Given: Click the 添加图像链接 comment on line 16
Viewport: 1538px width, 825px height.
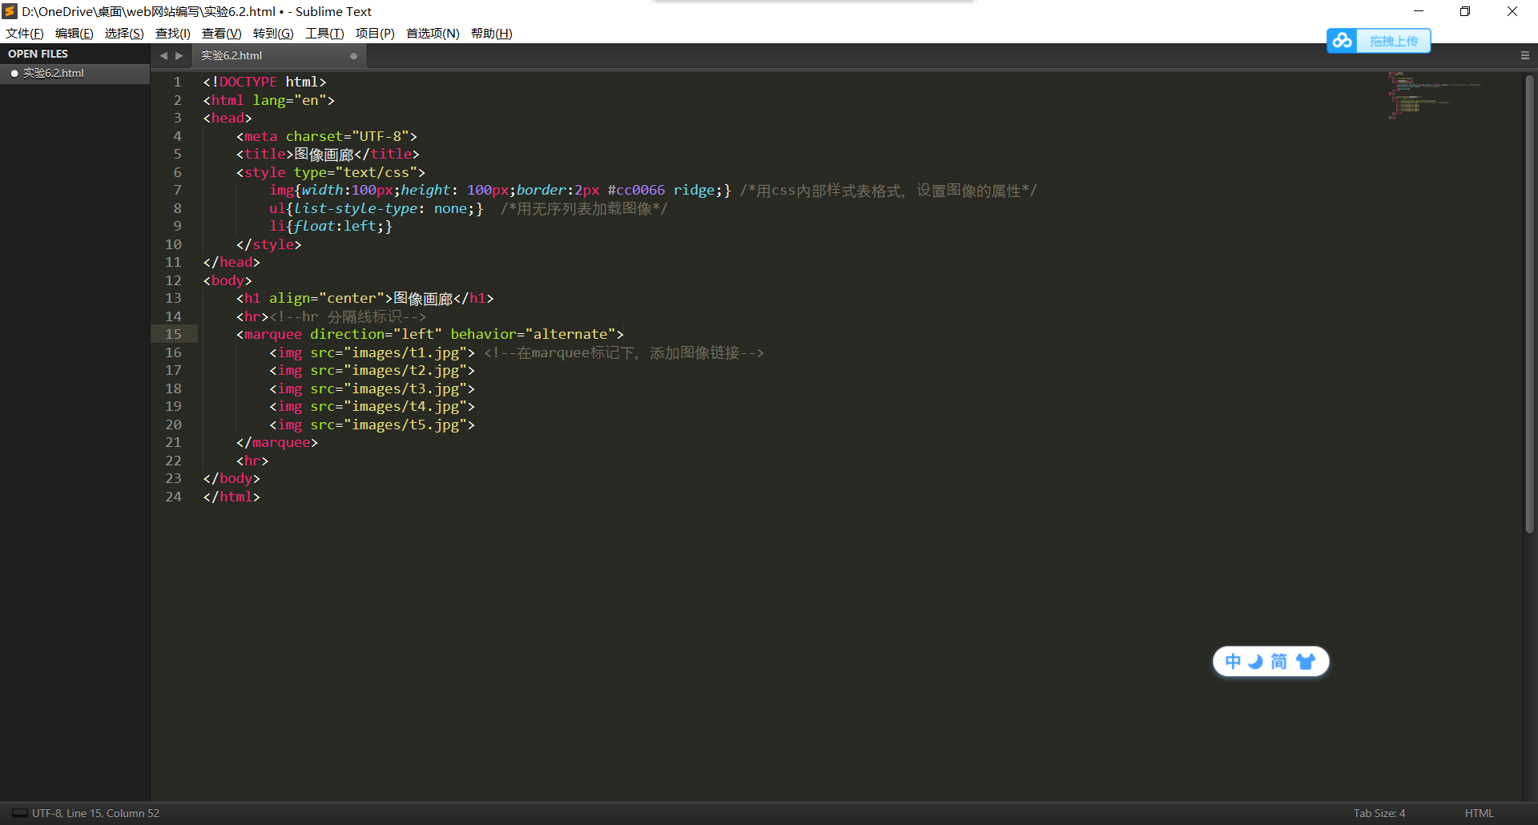Looking at the screenshot, I should tap(624, 352).
